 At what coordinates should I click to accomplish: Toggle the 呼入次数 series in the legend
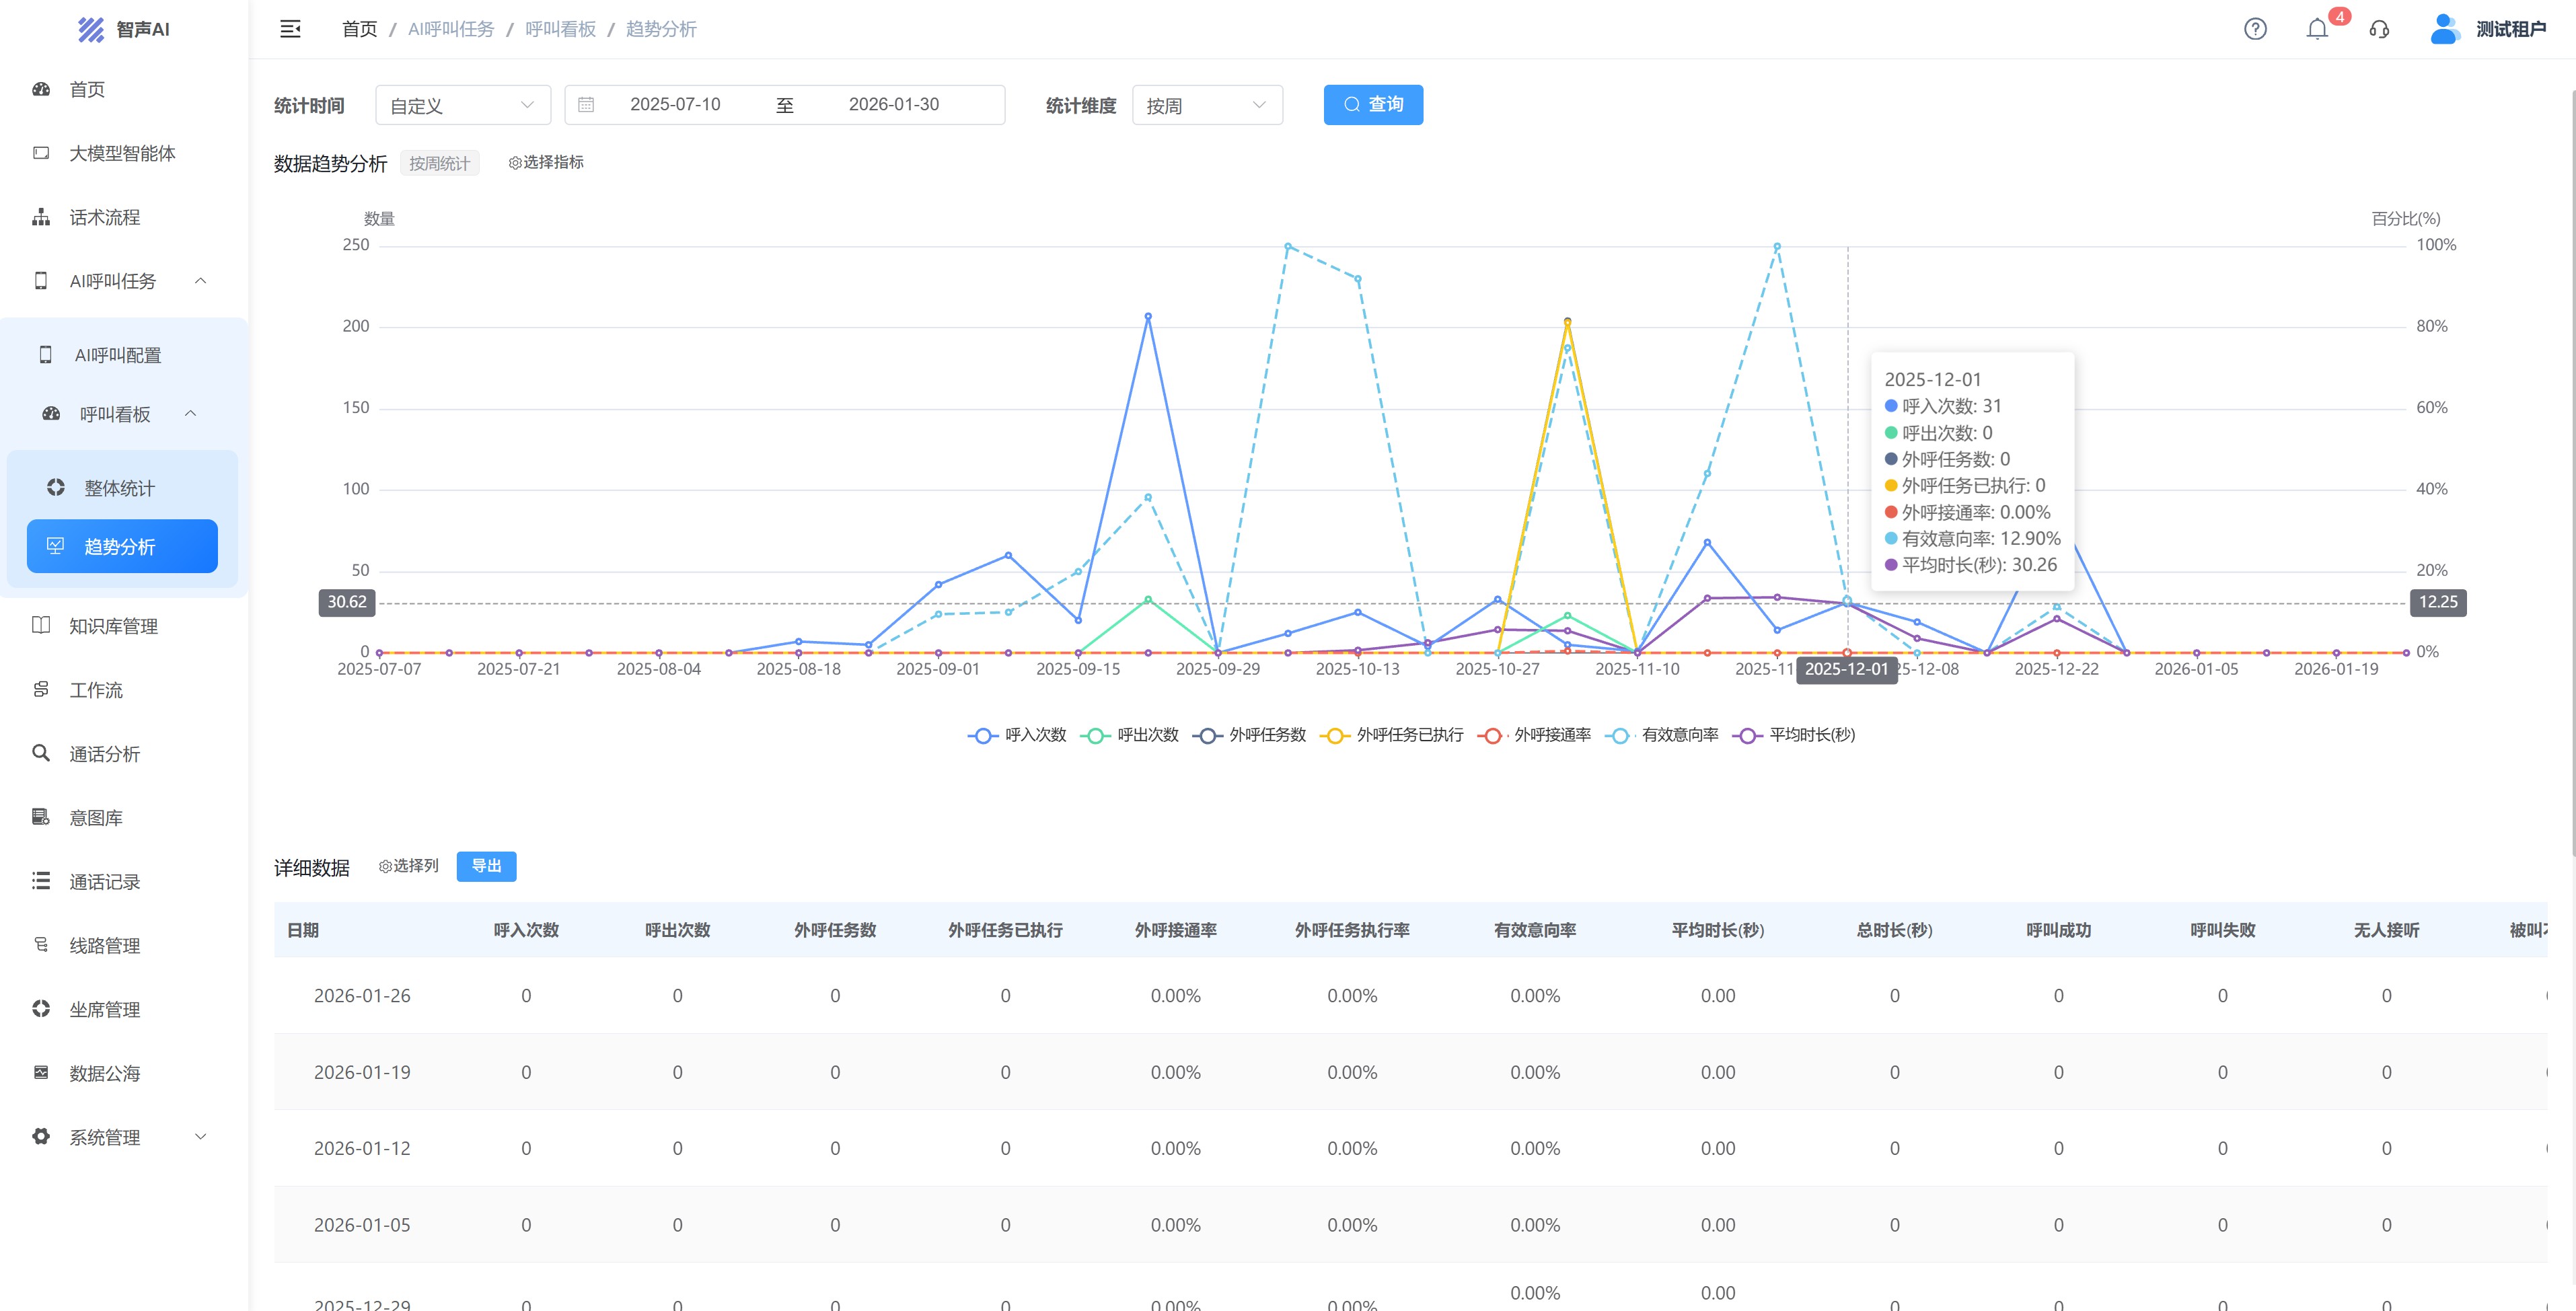tap(1017, 735)
